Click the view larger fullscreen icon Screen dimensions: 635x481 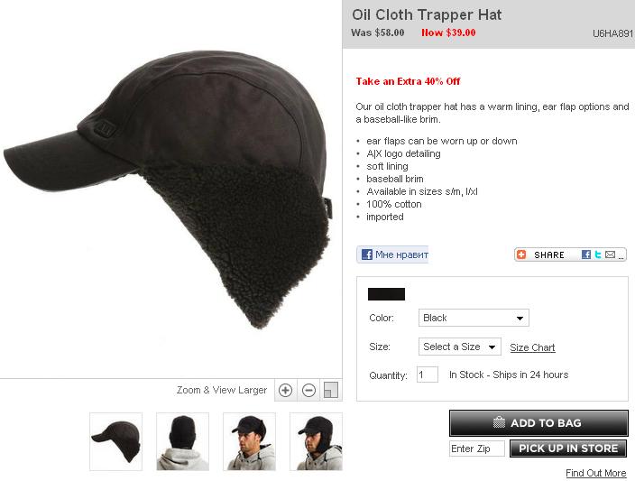[x=331, y=390]
